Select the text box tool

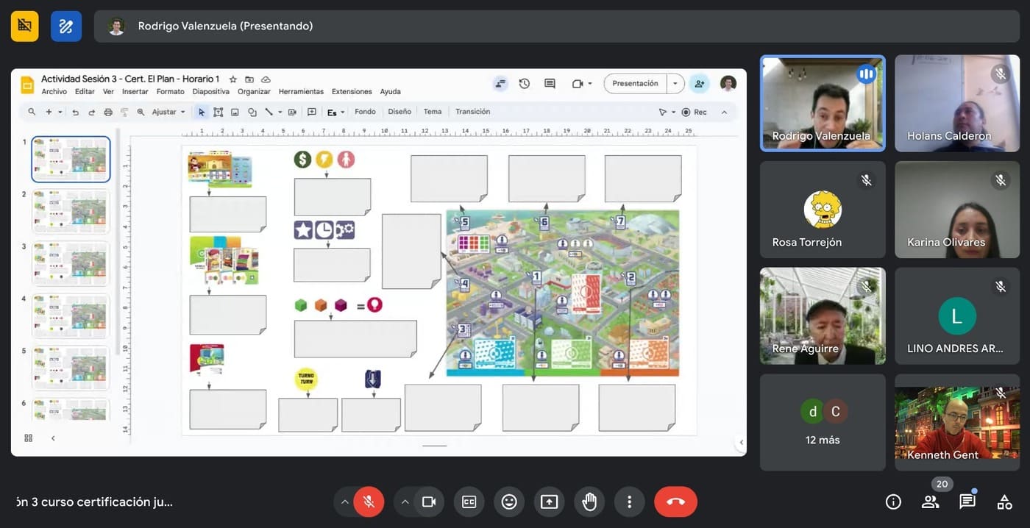coord(219,112)
